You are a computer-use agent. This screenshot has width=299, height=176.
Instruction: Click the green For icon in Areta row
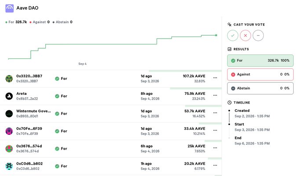[57, 96]
